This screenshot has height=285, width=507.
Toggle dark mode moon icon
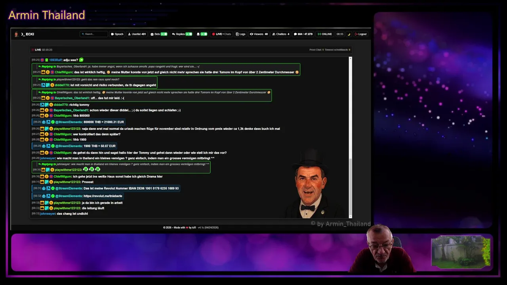coord(349,34)
